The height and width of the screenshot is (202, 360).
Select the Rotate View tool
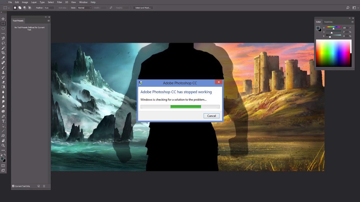[3, 141]
